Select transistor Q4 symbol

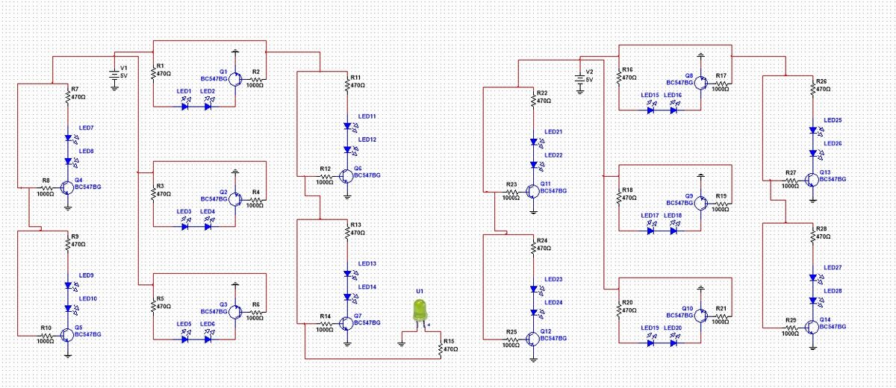point(66,187)
